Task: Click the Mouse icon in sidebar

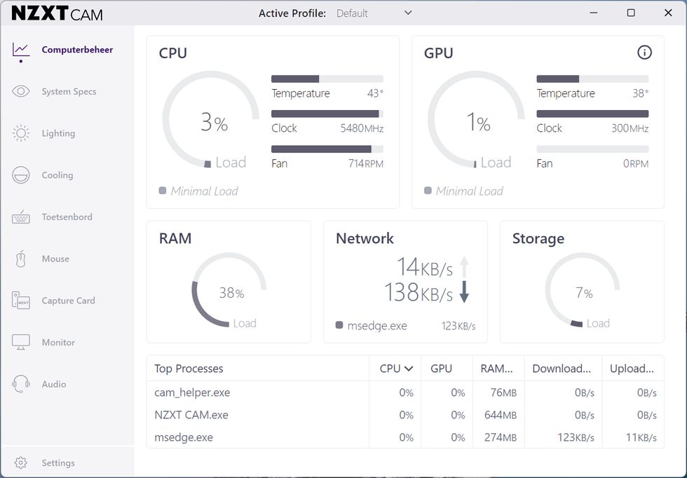Action: pyautogui.click(x=20, y=259)
